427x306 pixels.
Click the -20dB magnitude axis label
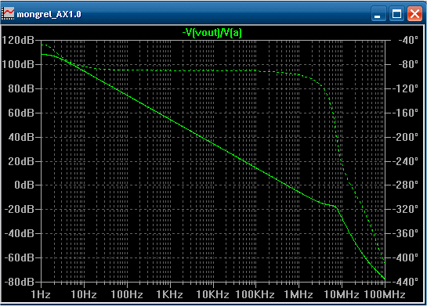click(x=20, y=210)
